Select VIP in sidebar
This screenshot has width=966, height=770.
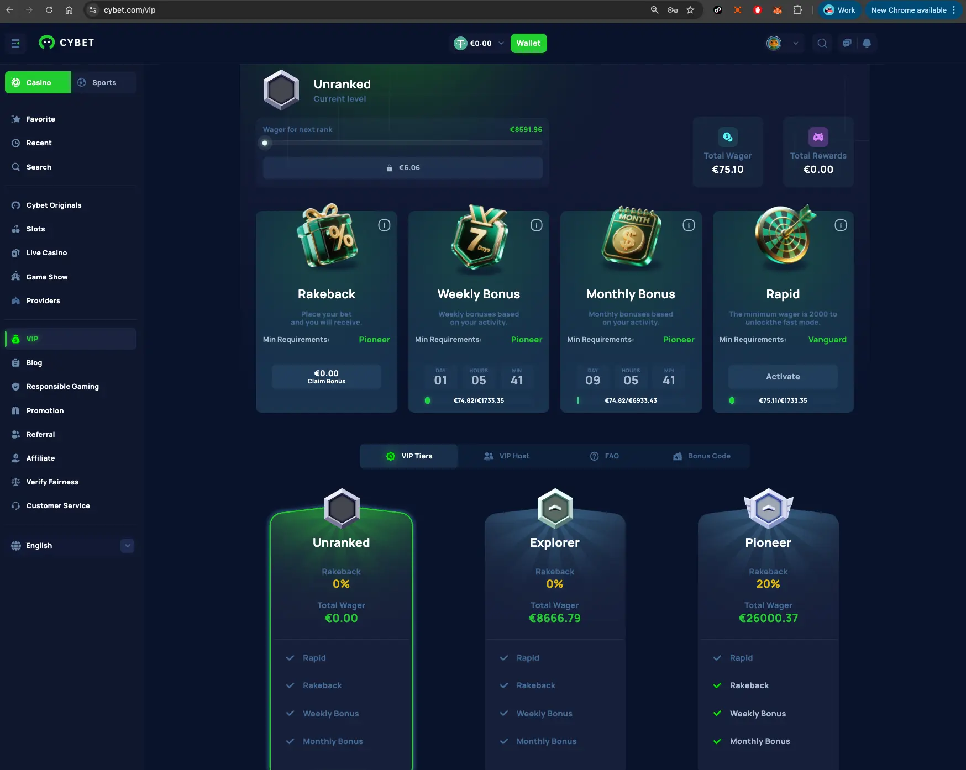click(x=71, y=339)
